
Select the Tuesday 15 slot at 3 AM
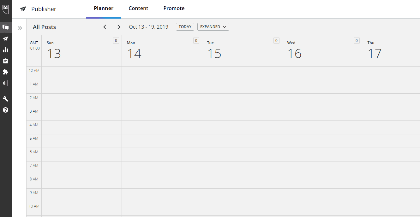click(x=242, y=114)
